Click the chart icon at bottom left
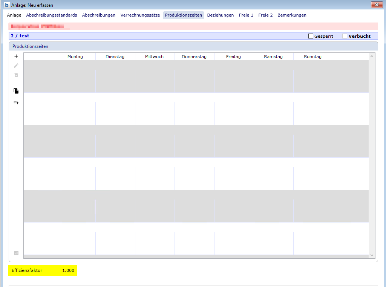 click(16, 253)
